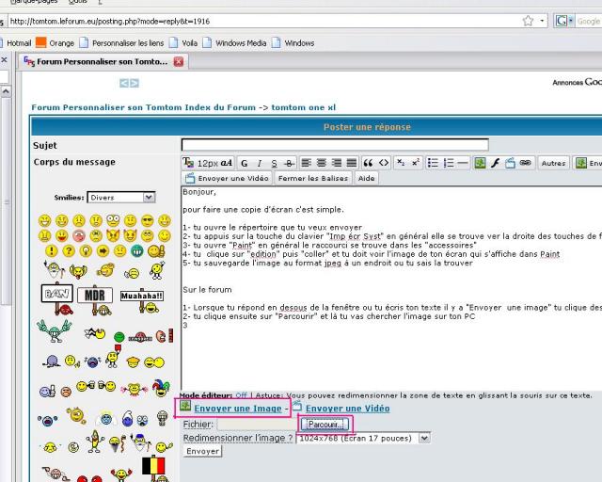Select the Forum Personnaliser son Tomto... tab
602x482 pixels.
(102, 61)
